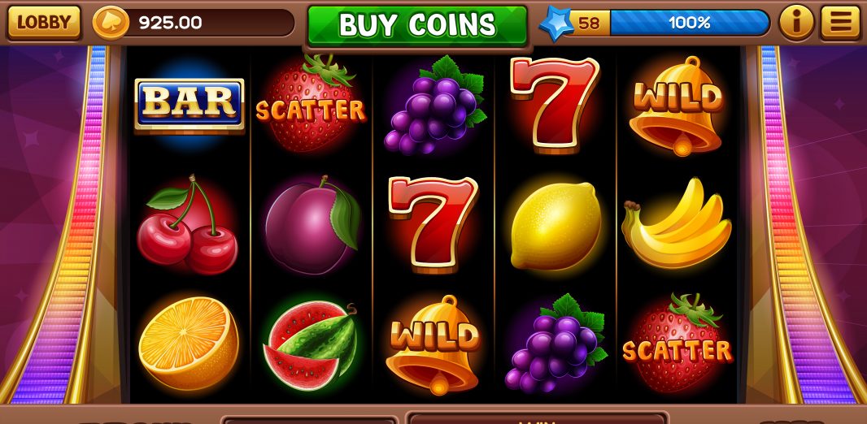The height and width of the screenshot is (424, 867).
Task: Tap the watermelon symbol
Action: 310,345
